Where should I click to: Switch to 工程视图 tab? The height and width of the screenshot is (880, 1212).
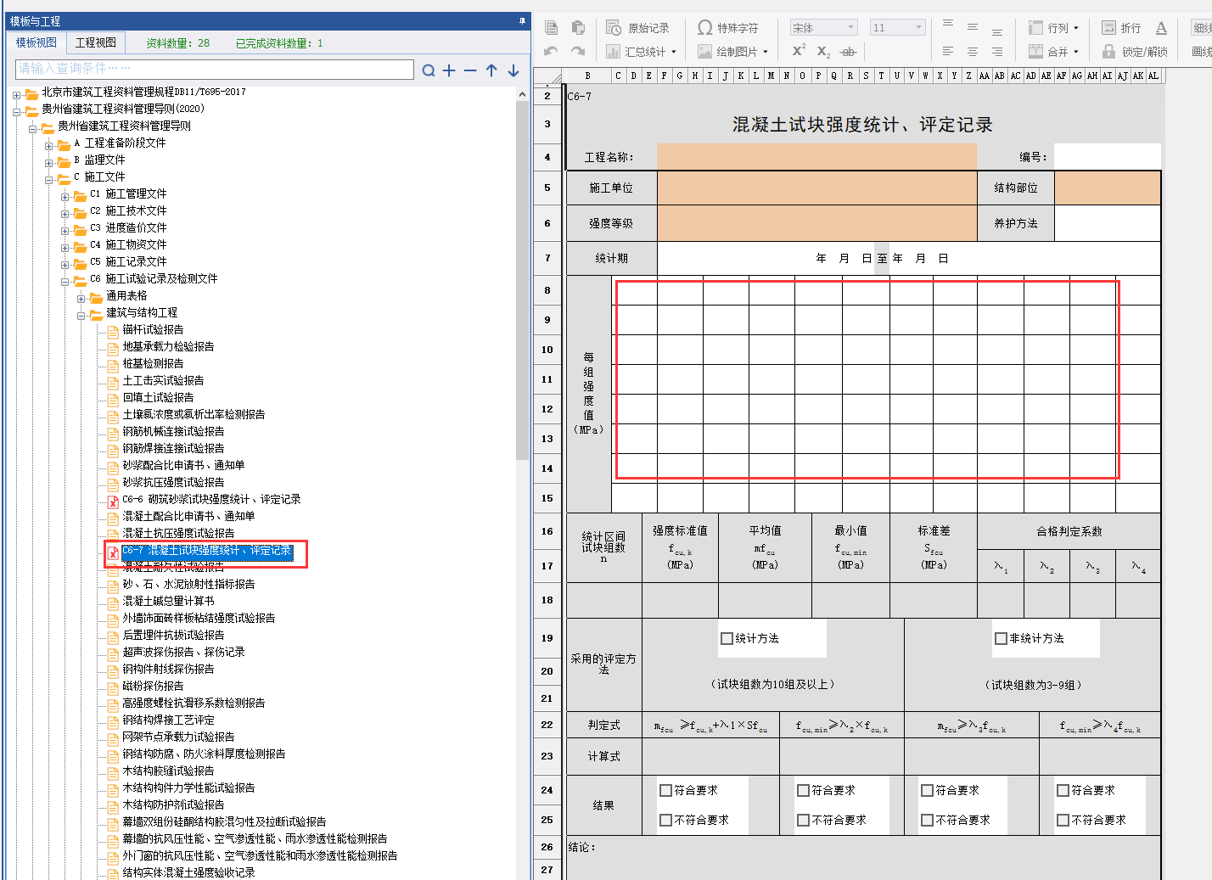coord(96,42)
